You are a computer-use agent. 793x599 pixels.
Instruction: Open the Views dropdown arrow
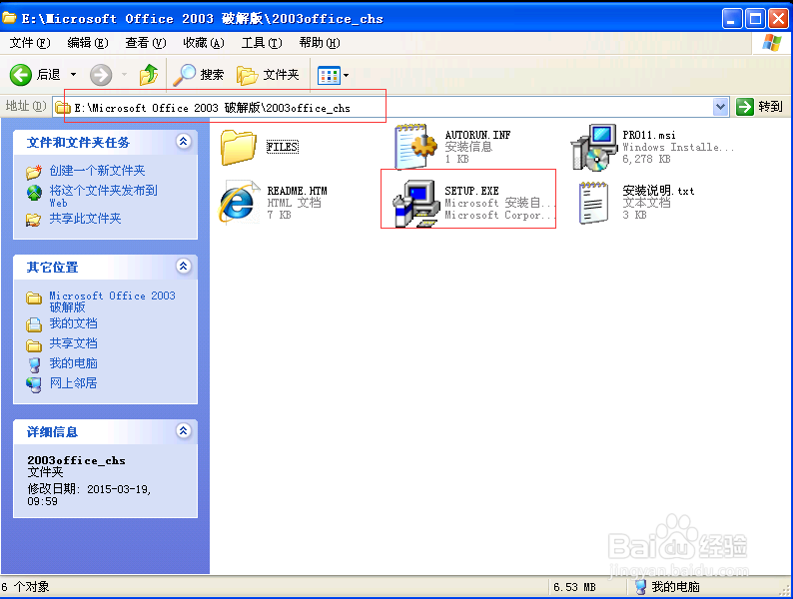346,75
